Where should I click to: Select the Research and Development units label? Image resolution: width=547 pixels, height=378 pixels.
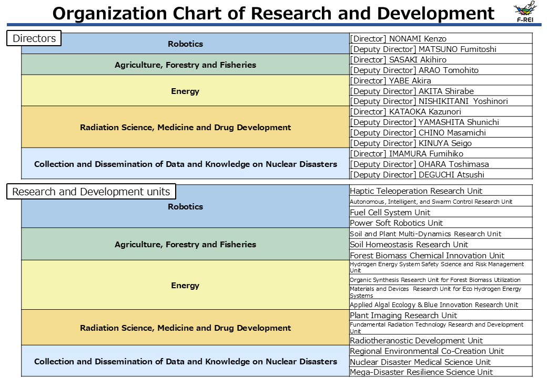pyautogui.click(x=91, y=192)
